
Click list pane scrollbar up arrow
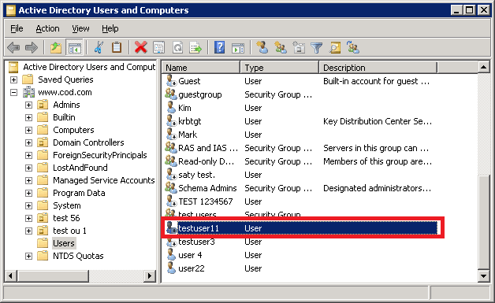pyautogui.click(x=483, y=67)
